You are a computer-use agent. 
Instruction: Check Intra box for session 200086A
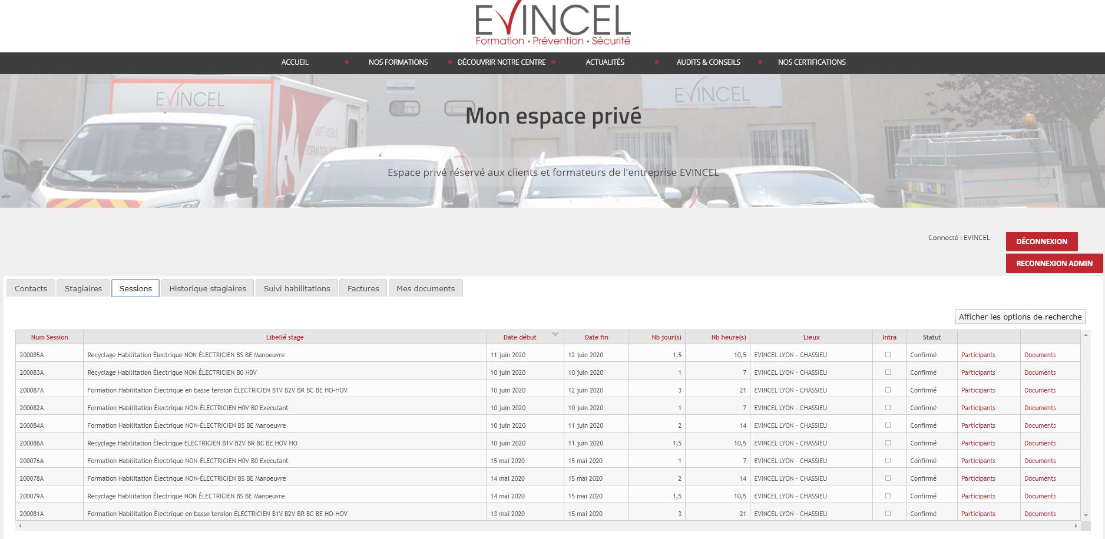click(x=888, y=443)
